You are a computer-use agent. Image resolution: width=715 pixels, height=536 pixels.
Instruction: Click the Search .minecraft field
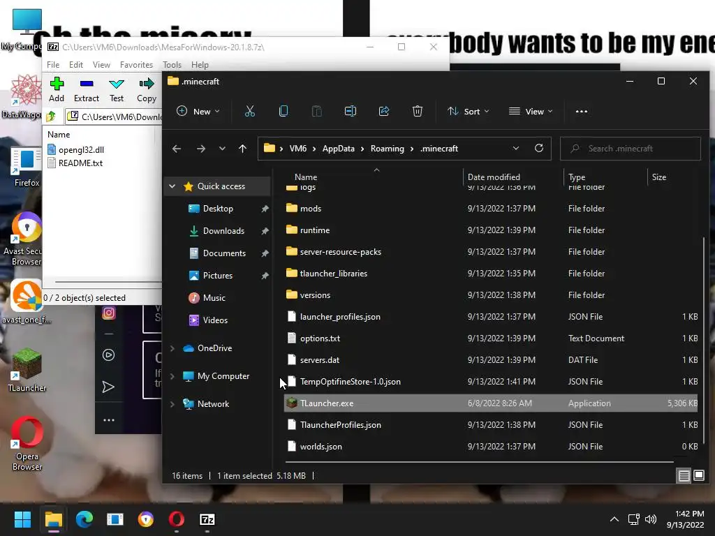tap(631, 149)
